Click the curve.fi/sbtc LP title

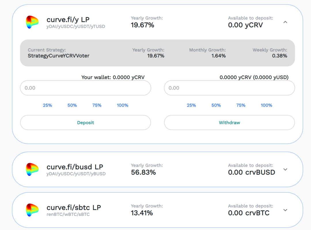coord(74,207)
